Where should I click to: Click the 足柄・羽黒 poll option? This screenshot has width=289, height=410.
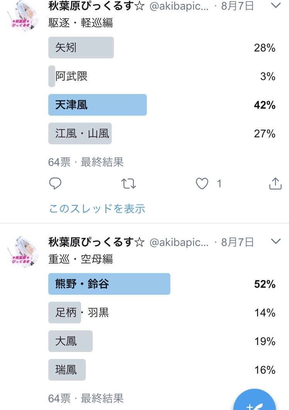click(82, 313)
